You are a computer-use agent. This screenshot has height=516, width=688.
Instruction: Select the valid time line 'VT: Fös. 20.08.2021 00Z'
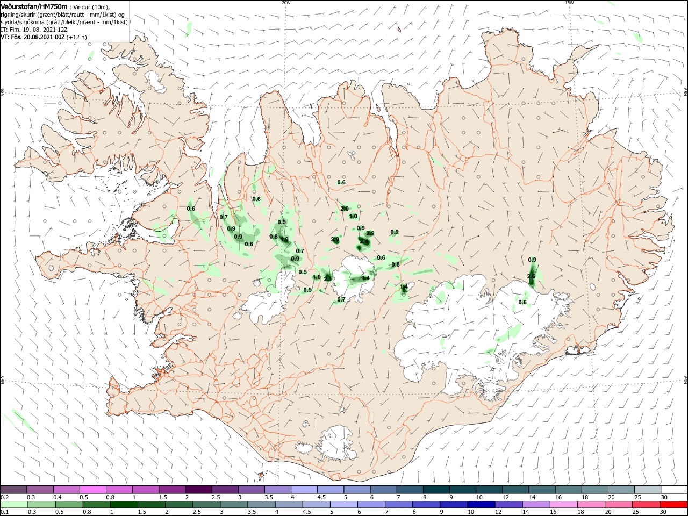coord(33,37)
